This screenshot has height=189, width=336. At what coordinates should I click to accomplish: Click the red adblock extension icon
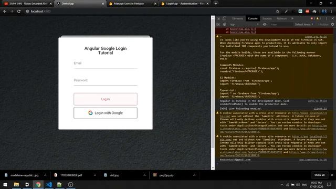click(x=307, y=12)
